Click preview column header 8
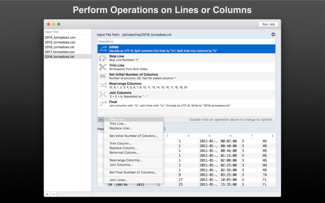The image size is (325, 203). [x=269, y=136]
